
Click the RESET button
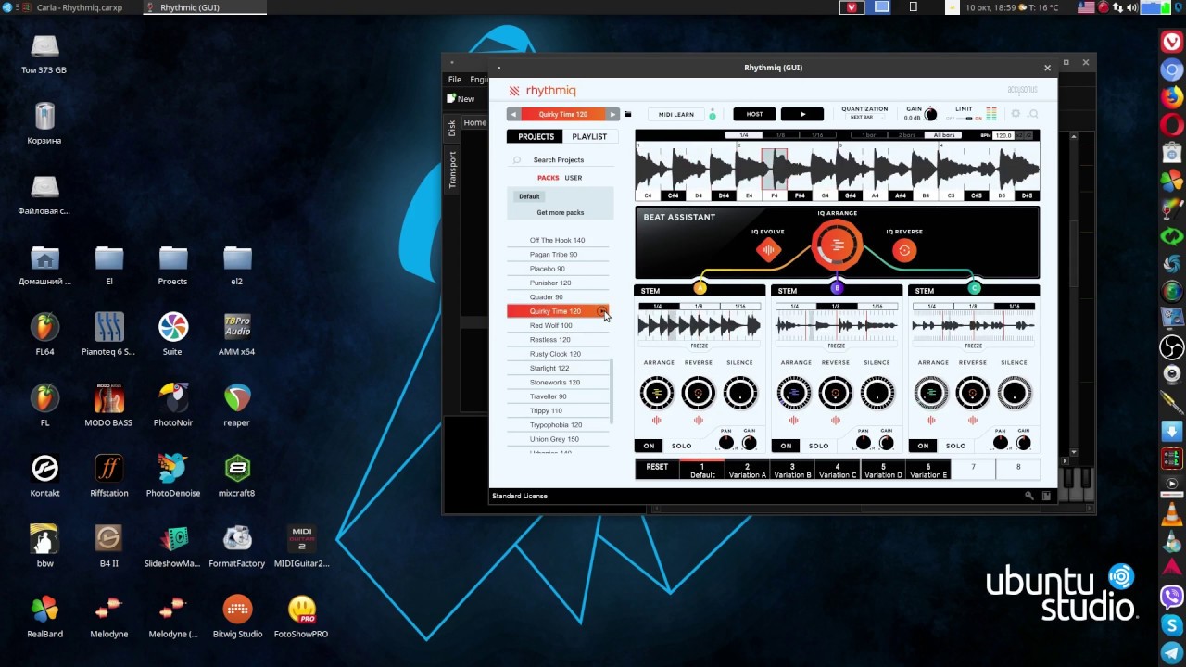[657, 467]
